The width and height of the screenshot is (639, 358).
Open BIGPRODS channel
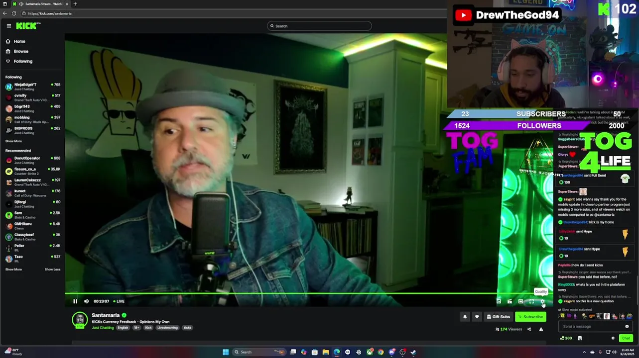point(32,130)
